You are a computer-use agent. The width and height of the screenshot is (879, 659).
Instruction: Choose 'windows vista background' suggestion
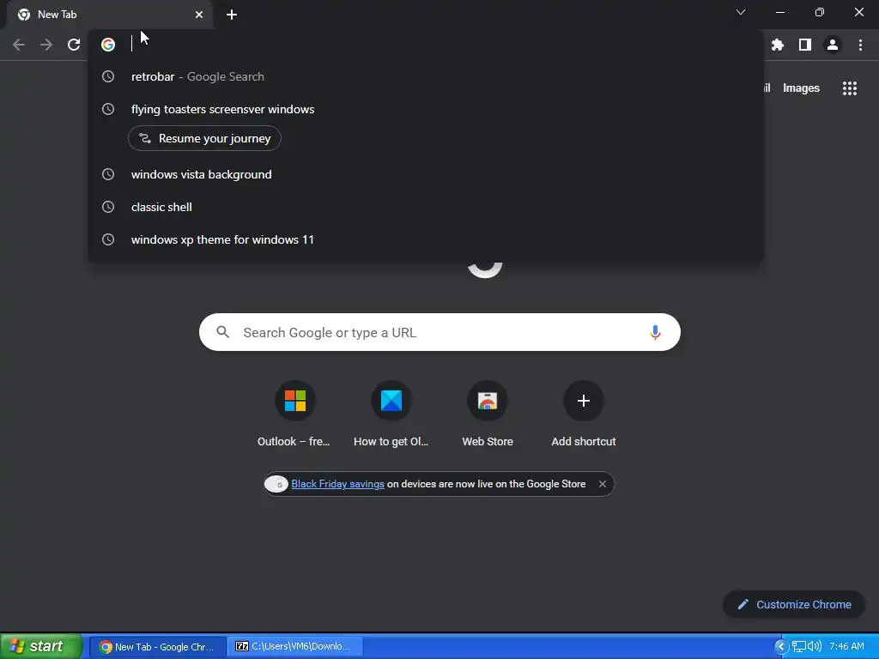pos(426,174)
